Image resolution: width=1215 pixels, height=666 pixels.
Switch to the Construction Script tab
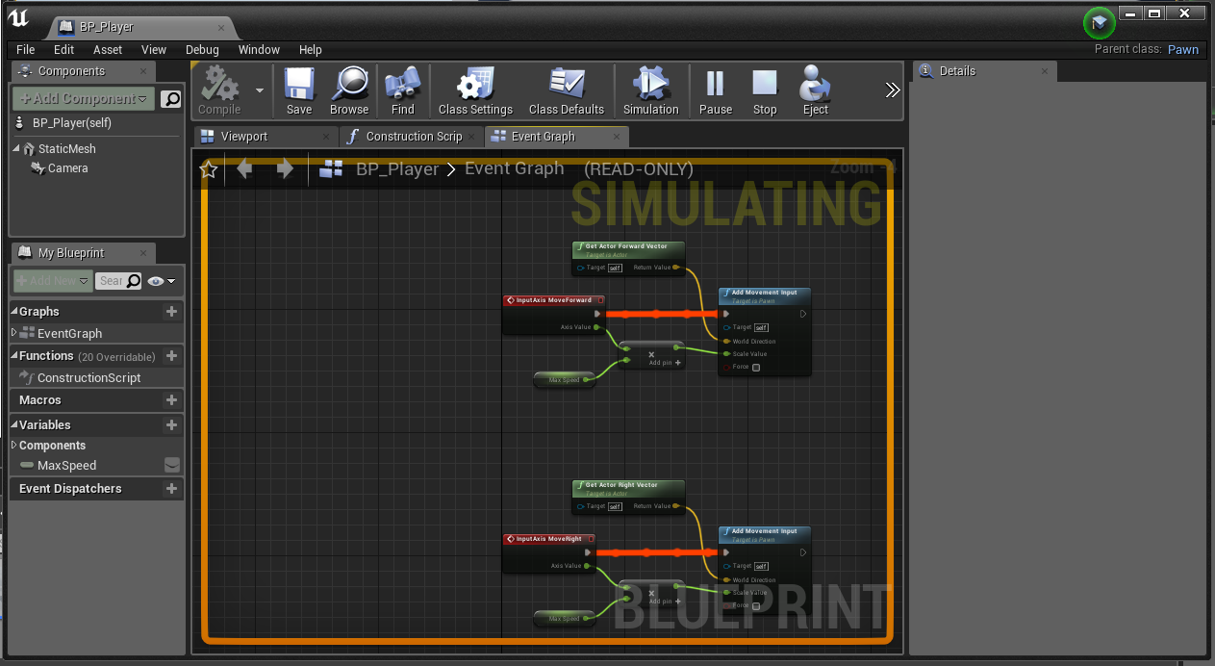(414, 137)
